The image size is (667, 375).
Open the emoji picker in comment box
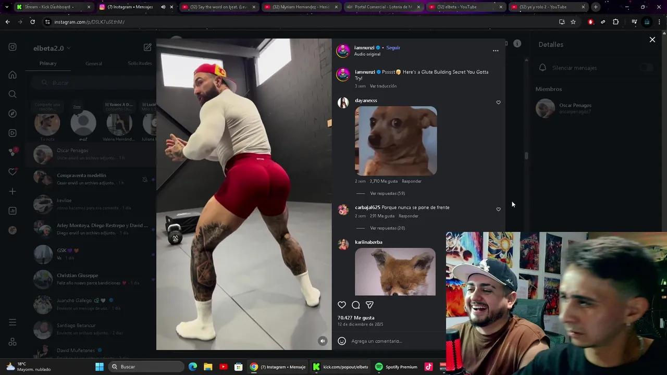click(x=342, y=341)
